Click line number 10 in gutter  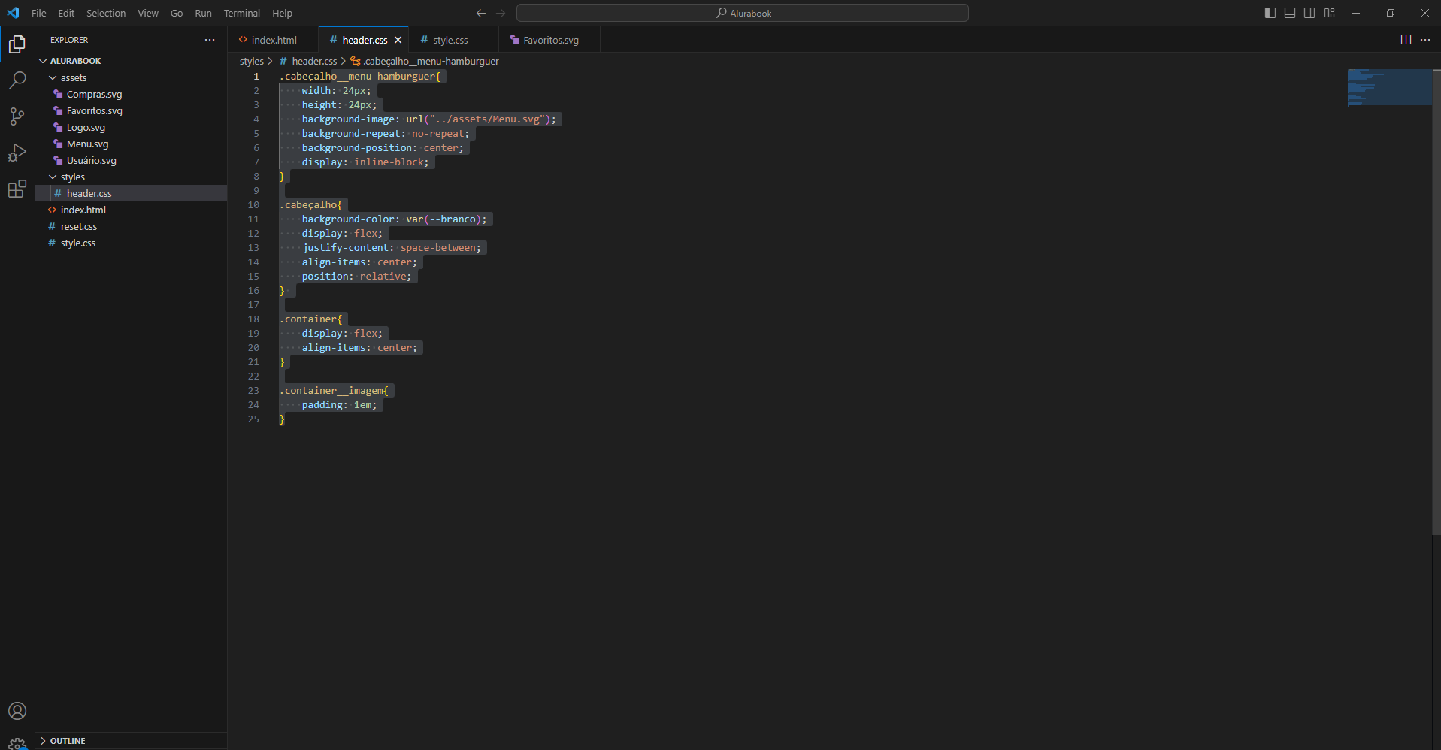253,204
